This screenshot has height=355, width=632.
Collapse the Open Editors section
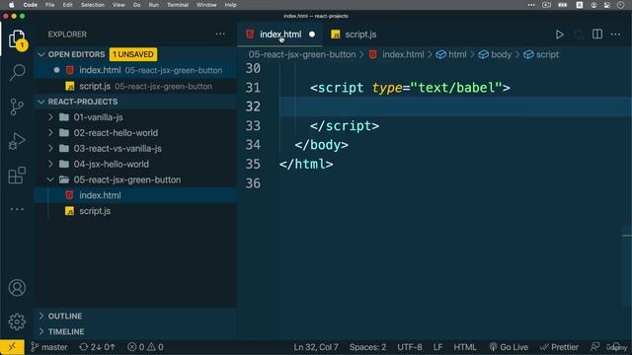tap(41, 54)
